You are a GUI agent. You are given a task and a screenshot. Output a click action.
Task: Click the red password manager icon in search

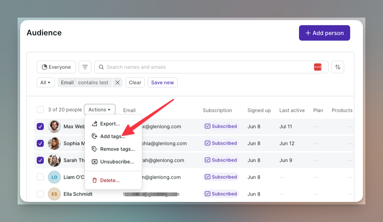tap(318, 67)
